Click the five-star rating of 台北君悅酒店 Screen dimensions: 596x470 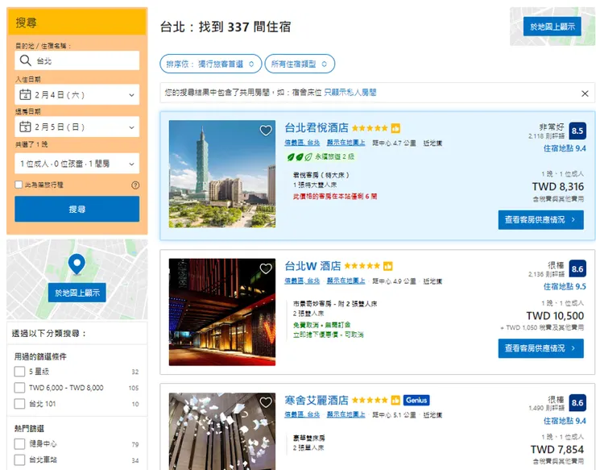click(x=370, y=128)
